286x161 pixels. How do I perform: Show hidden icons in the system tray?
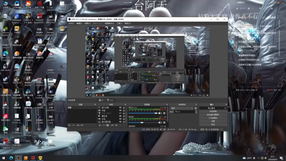point(258,158)
